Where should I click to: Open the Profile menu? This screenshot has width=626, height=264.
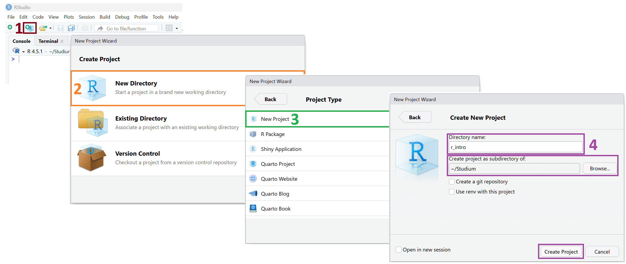(141, 17)
